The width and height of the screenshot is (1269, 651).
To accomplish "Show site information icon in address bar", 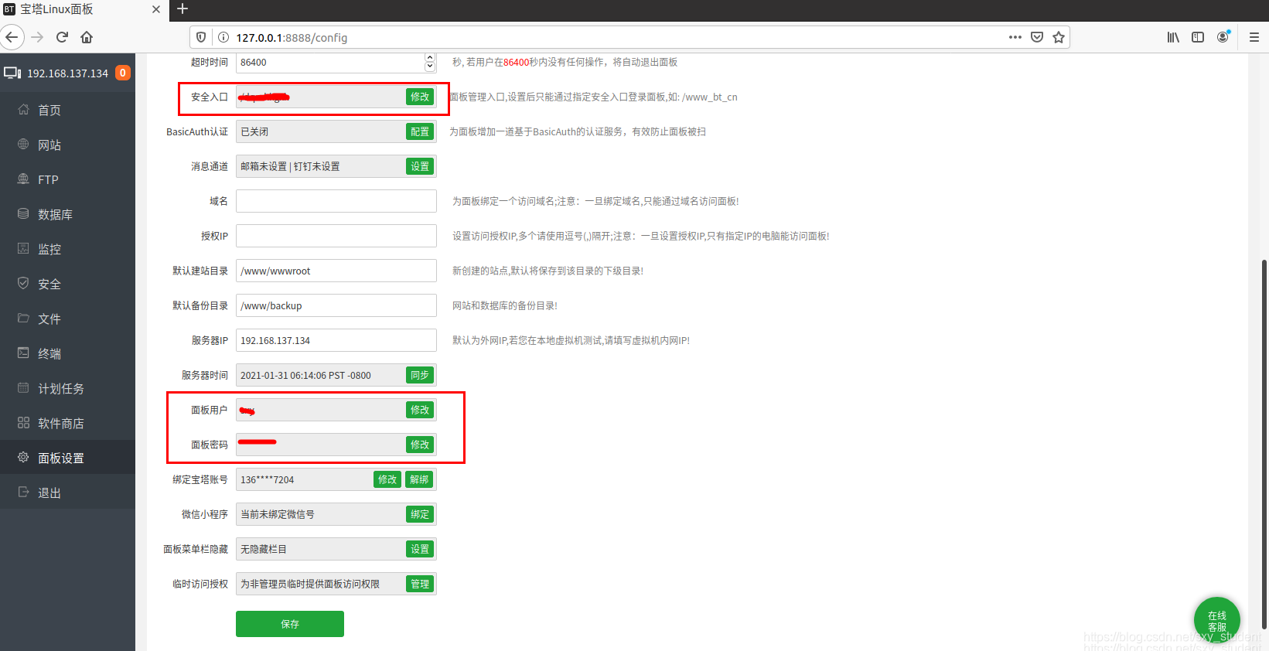I will [223, 37].
